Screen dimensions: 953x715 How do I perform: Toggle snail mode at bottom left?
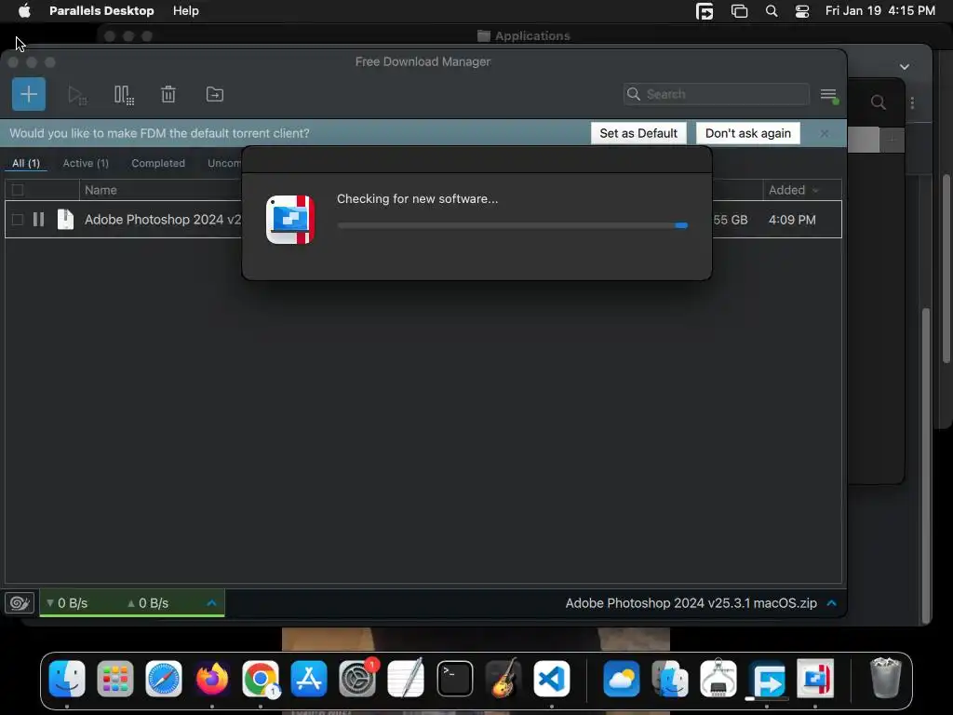point(20,603)
